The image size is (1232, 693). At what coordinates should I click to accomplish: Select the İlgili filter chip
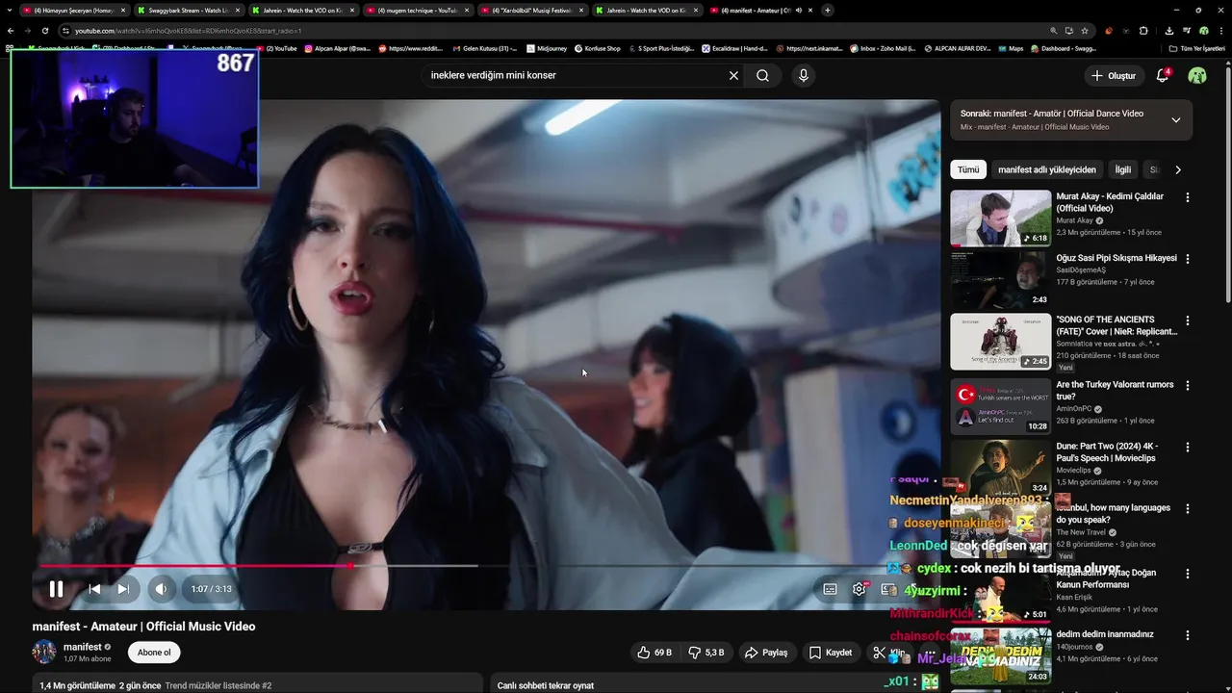coord(1123,169)
